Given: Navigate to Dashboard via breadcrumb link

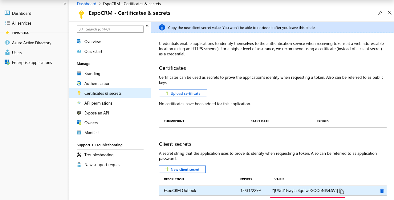Looking at the screenshot, I should [87, 4].
